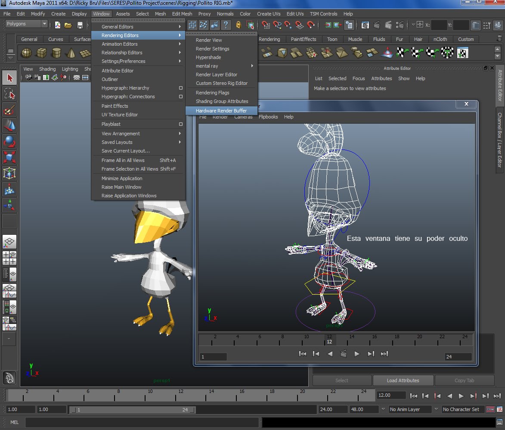Create a polygon cone from the Polygons shelf

click(71, 53)
